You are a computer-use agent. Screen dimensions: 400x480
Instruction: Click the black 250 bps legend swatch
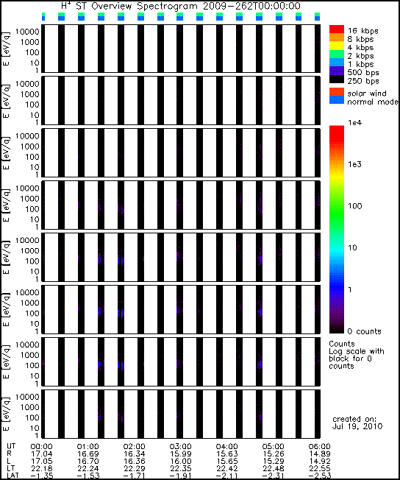click(337, 79)
